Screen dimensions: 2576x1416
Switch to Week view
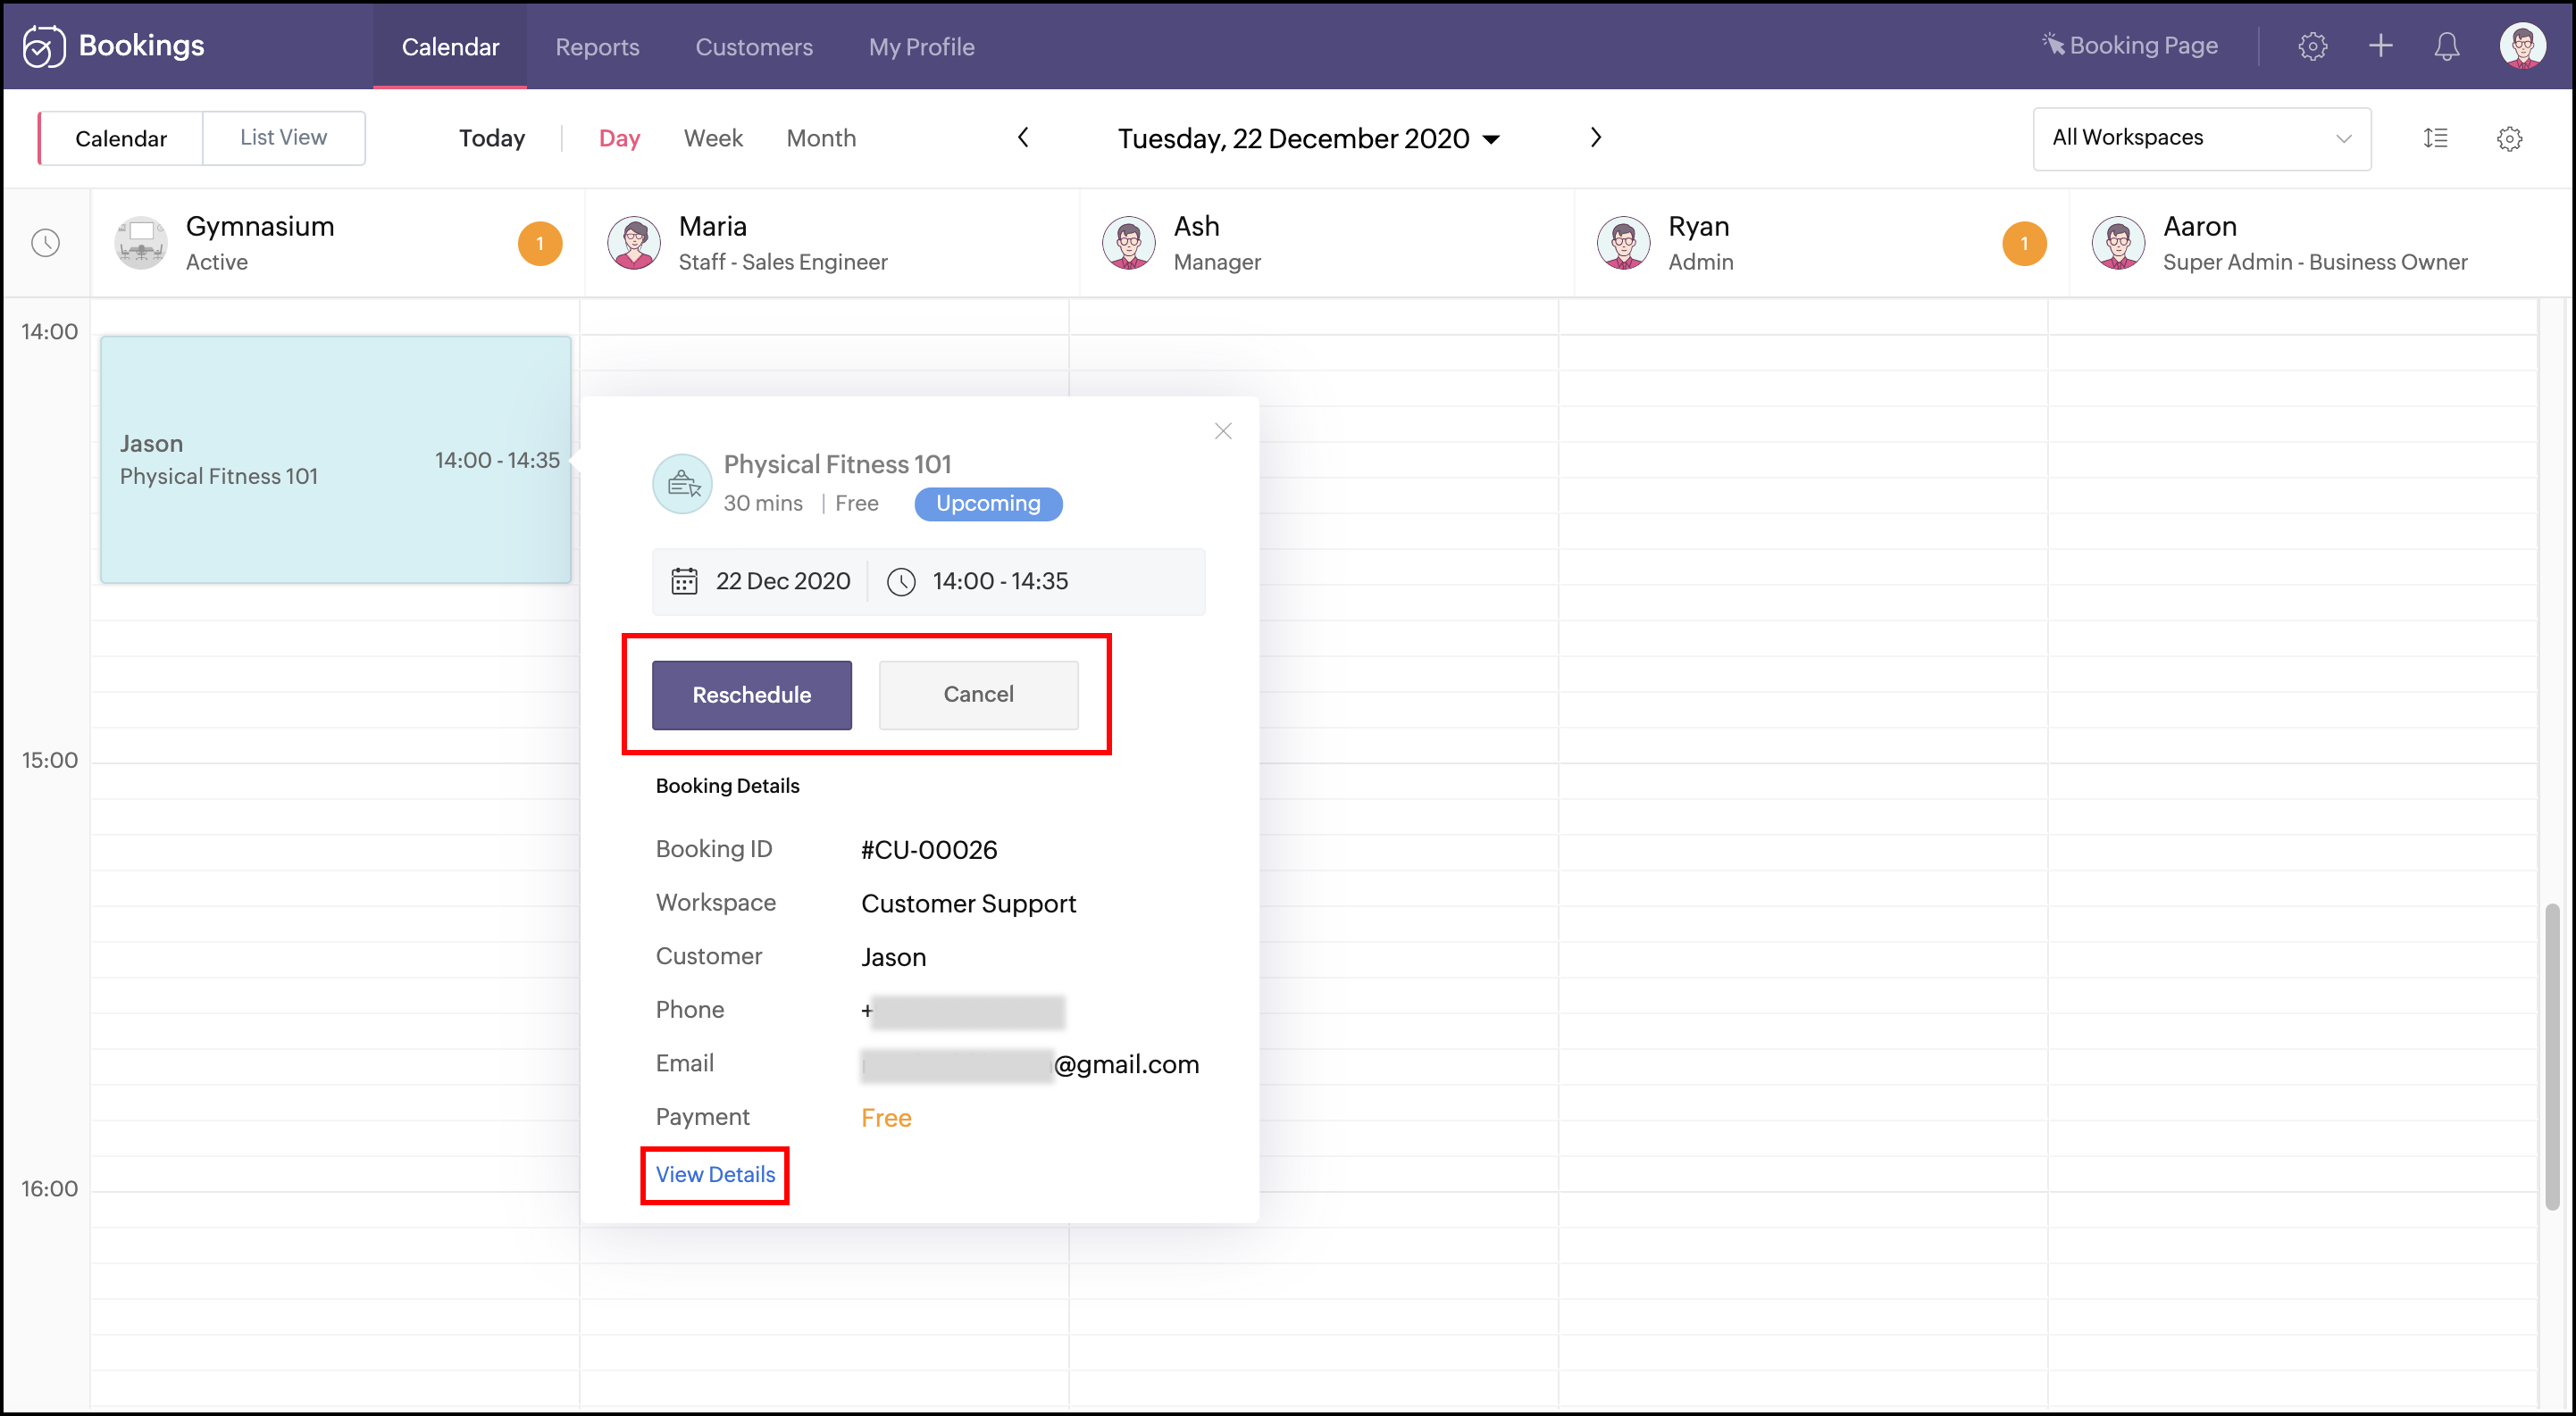(713, 137)
